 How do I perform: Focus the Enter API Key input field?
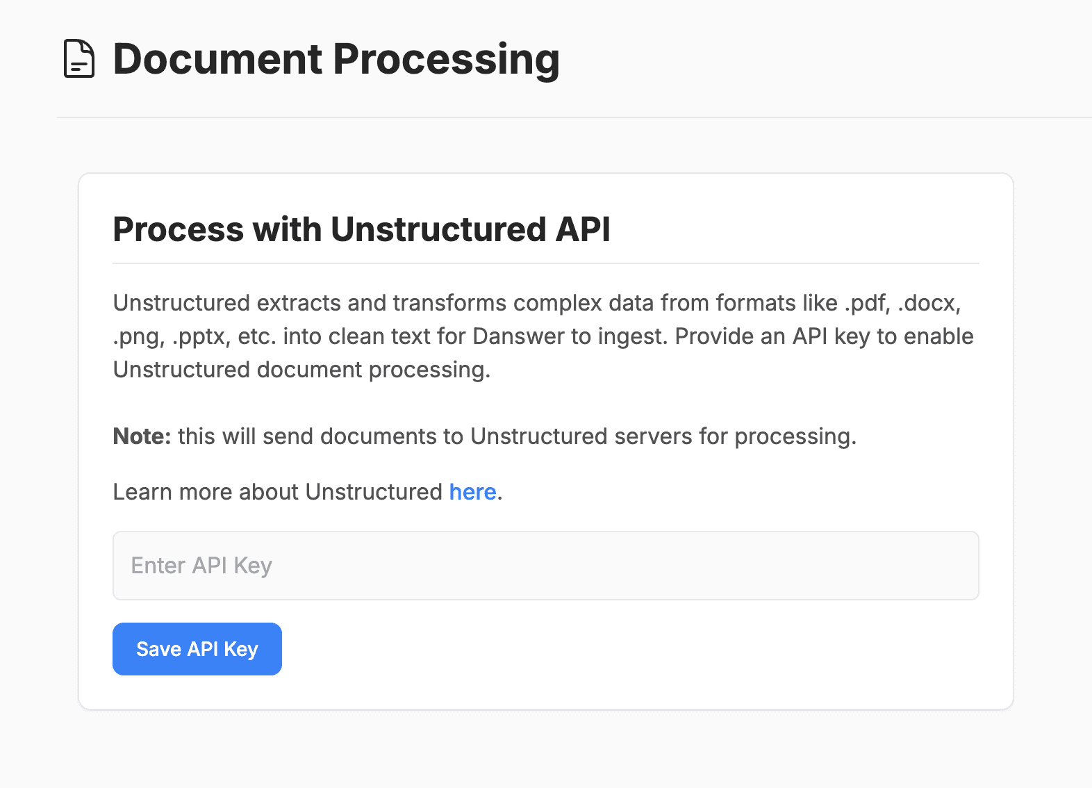[546, 566]
